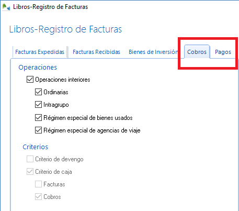Click the Criterios section header
The height and width of the screenshot is (211, 239).
[x=36, y=147]
